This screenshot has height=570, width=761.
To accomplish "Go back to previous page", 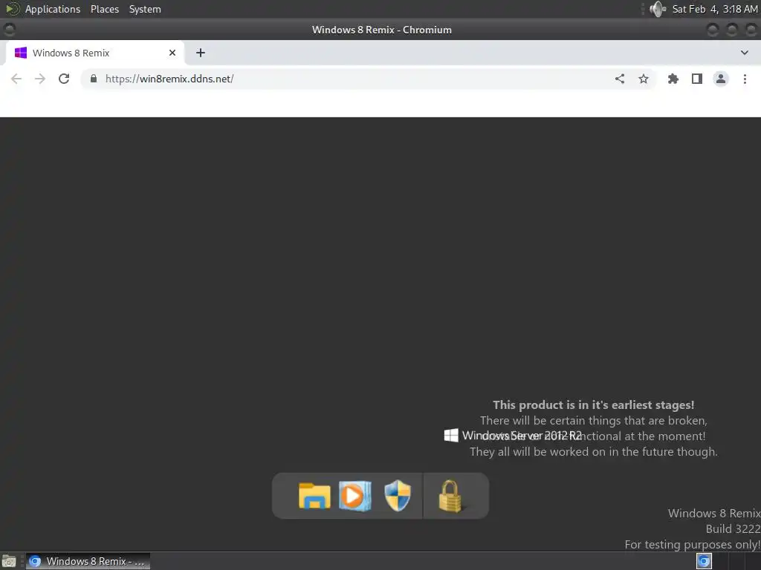I will coord(16,79).
